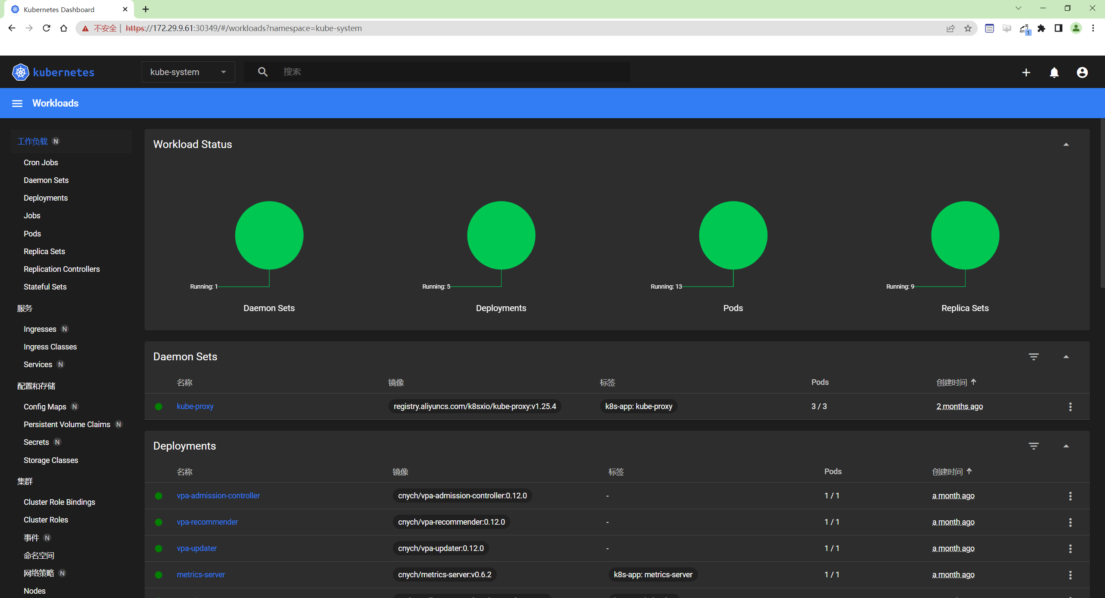
Task: Open actions menu for kube-proxy row
Action: tap(1070, 406)
